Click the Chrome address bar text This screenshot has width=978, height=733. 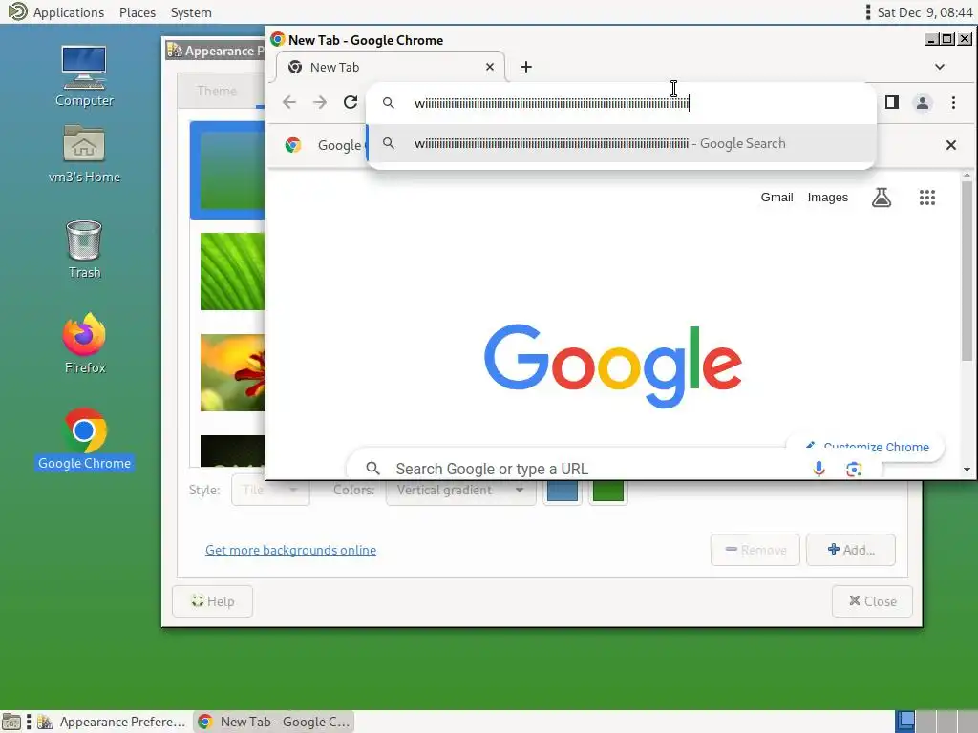[x=551, y=103]
